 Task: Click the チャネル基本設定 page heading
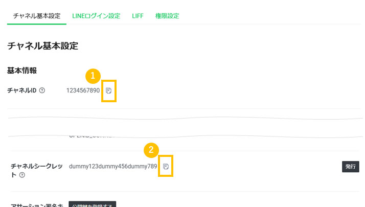click(x=42, y=46)
